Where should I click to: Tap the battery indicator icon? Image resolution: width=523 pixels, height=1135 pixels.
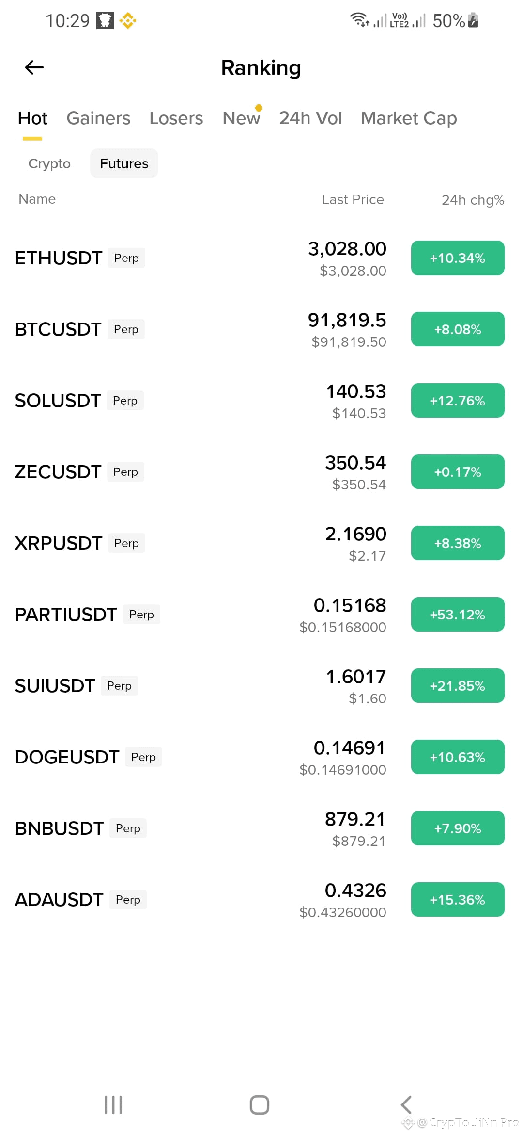click(x=473, y=21)
